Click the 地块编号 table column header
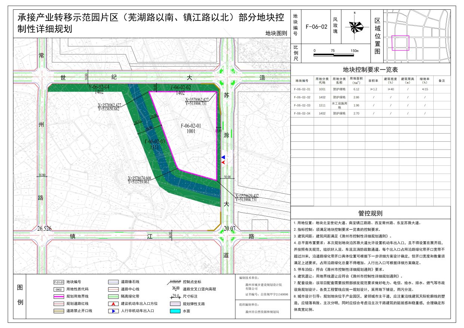Viewport: 464px width, 328px height. (x=302, y=80)
